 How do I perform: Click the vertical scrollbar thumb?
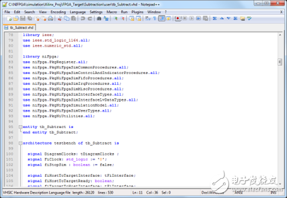click(x=280, y=62)
